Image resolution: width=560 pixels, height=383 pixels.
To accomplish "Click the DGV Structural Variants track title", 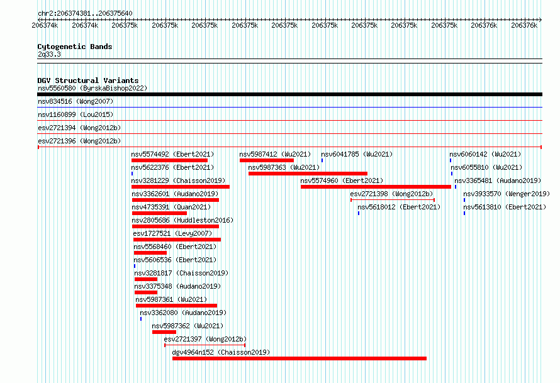I will pyautogui.click(x=88, y=80).
